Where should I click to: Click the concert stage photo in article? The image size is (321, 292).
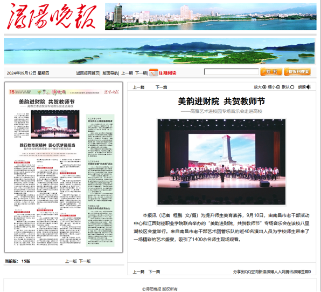[221, 162]
